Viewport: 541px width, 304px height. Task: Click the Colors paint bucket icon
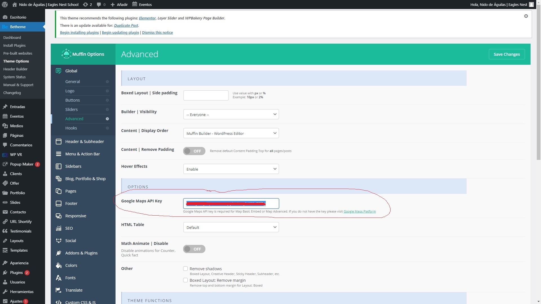[x=59, y=265]
